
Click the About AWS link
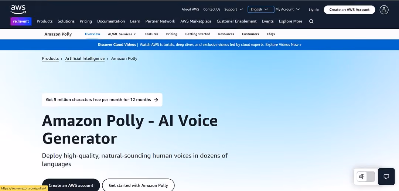(190, 9)
